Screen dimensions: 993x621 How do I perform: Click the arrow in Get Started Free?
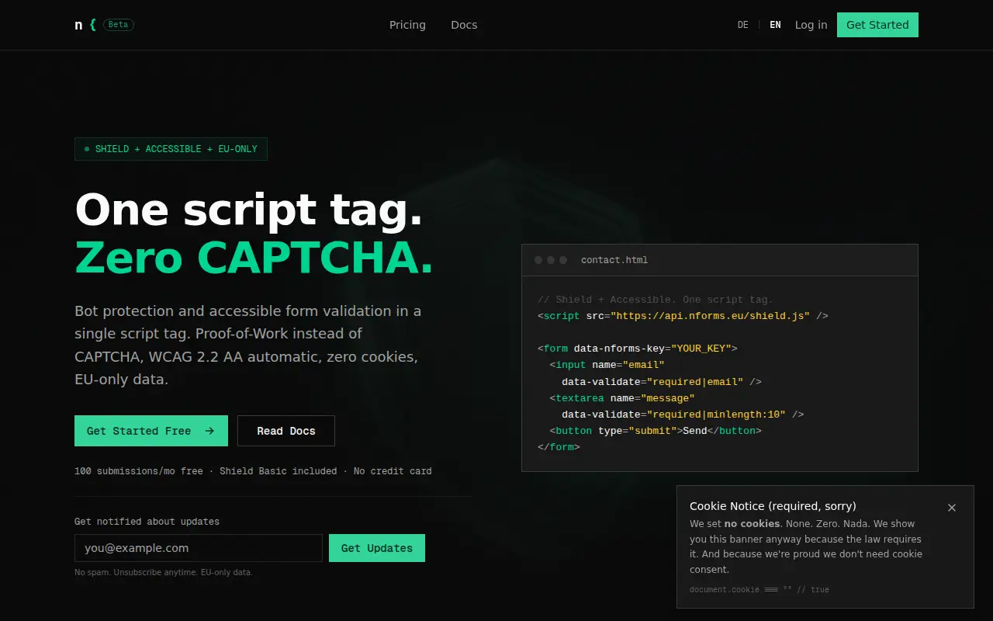209,431
